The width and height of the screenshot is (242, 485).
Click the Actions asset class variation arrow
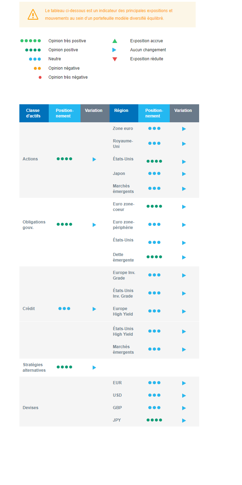(94, 159)
